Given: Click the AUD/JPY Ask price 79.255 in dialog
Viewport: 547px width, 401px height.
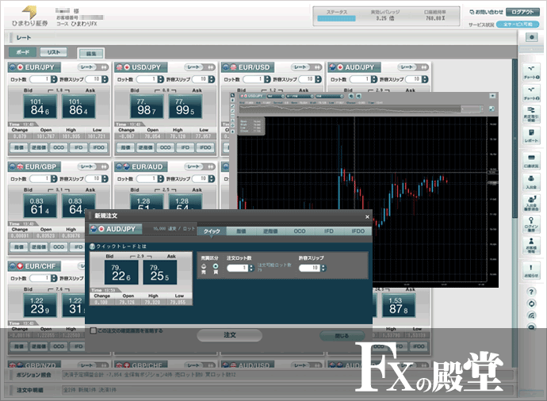Looking at the screenshot, I should [x=160, y=273].
